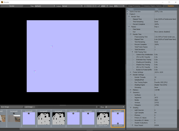179x131 pixels.
Task: Click the Save Image button
Action: click(12, 107)
